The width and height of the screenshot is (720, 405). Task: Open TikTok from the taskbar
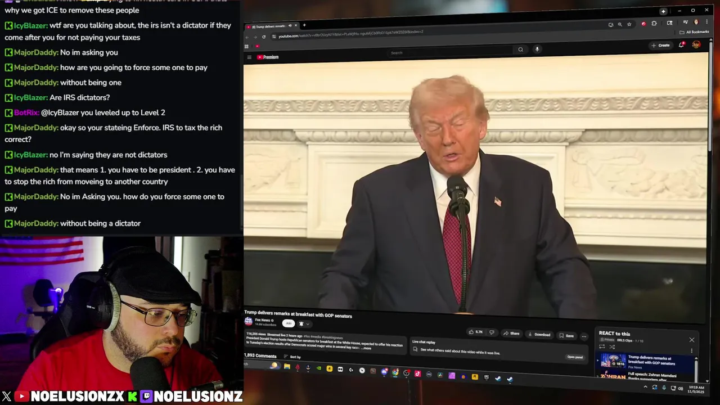[418, 373]
